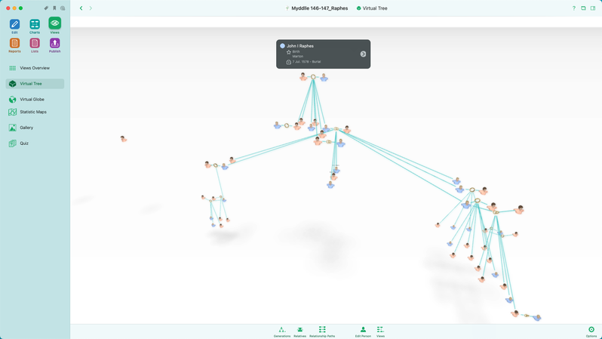Image resolution: width=602 pixels, height=339 pixels.
Task: Select the blue male figure below the tooltip
Action: click(x=324, y=78)
